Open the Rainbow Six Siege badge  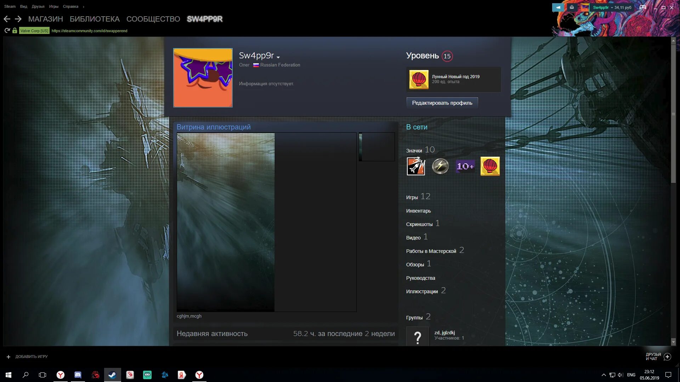[x=416, y=166]
